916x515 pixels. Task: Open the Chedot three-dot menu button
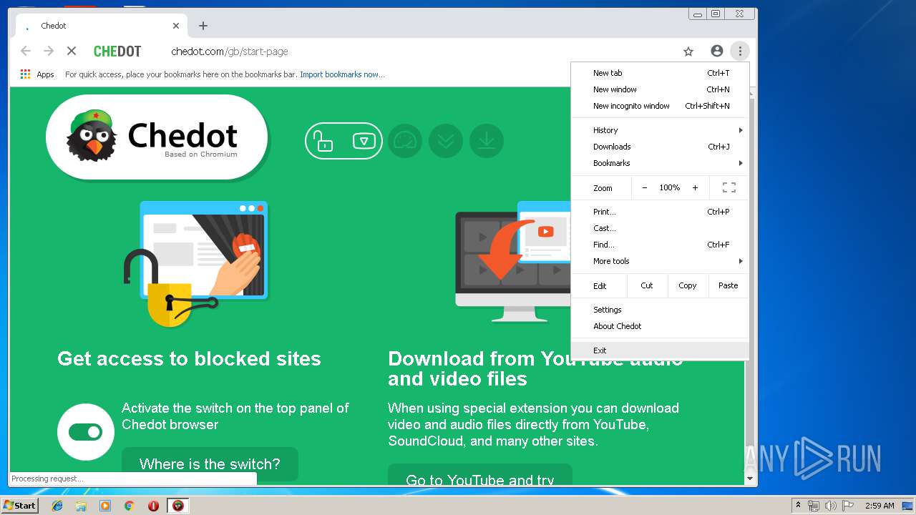tap(740, 51)
